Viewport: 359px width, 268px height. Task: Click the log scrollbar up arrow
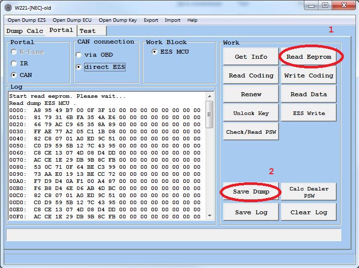click(x=210, y=96)
